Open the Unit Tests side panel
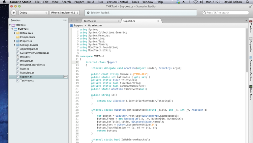This screenshot has width=253, height=143. 251,92
